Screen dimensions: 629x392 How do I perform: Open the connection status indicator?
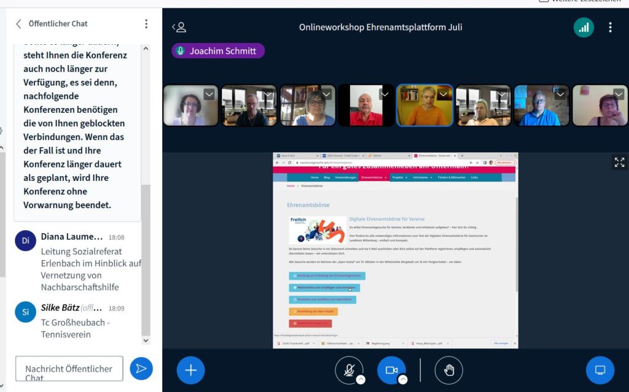(584, 27)
